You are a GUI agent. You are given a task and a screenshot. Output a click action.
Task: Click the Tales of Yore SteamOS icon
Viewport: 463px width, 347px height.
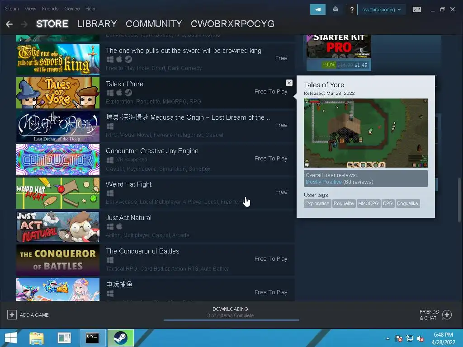128,93
